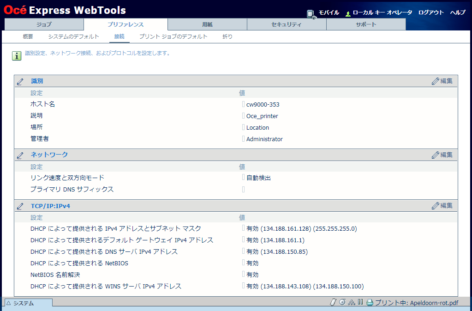Click DHCP IPv4 アドレスとサブネット マスク setting
The image size is (472, 311).
pos(116,228)
